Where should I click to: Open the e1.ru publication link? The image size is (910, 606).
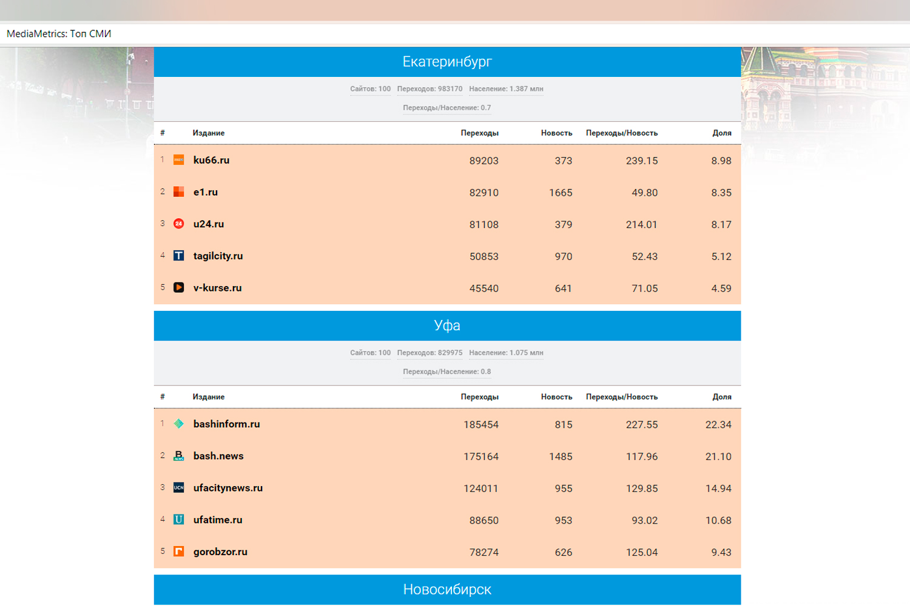point(205,192)
